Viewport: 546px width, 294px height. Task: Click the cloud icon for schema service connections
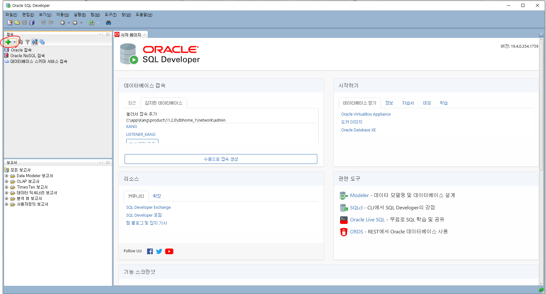pyautogui.click(x=7, y=61)
